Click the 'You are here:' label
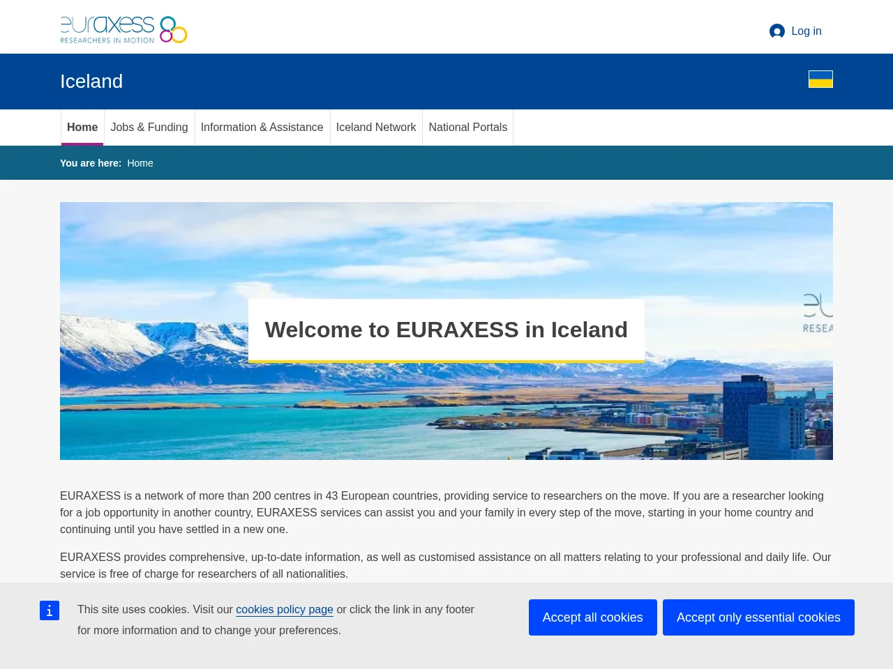The height and width of the screenshot is (669, 893). pyautogui.click(x=91, y=163)
